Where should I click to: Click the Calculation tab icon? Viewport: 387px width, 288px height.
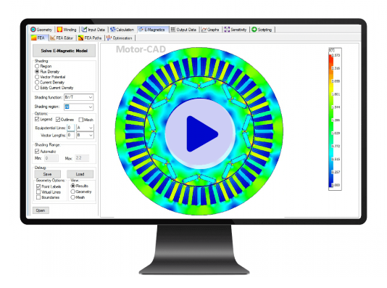click(112, 30)
